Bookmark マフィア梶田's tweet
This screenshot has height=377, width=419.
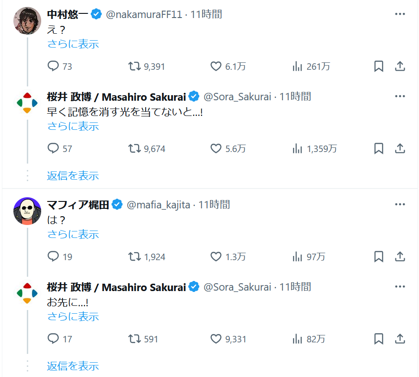[378, 257]
